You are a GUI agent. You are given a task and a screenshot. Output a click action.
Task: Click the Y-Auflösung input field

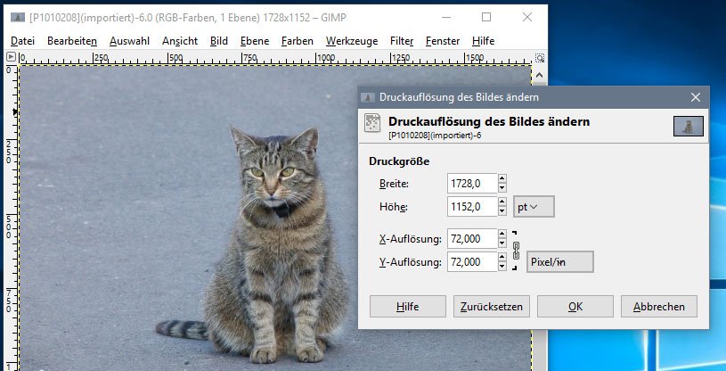tap(472, 262)
